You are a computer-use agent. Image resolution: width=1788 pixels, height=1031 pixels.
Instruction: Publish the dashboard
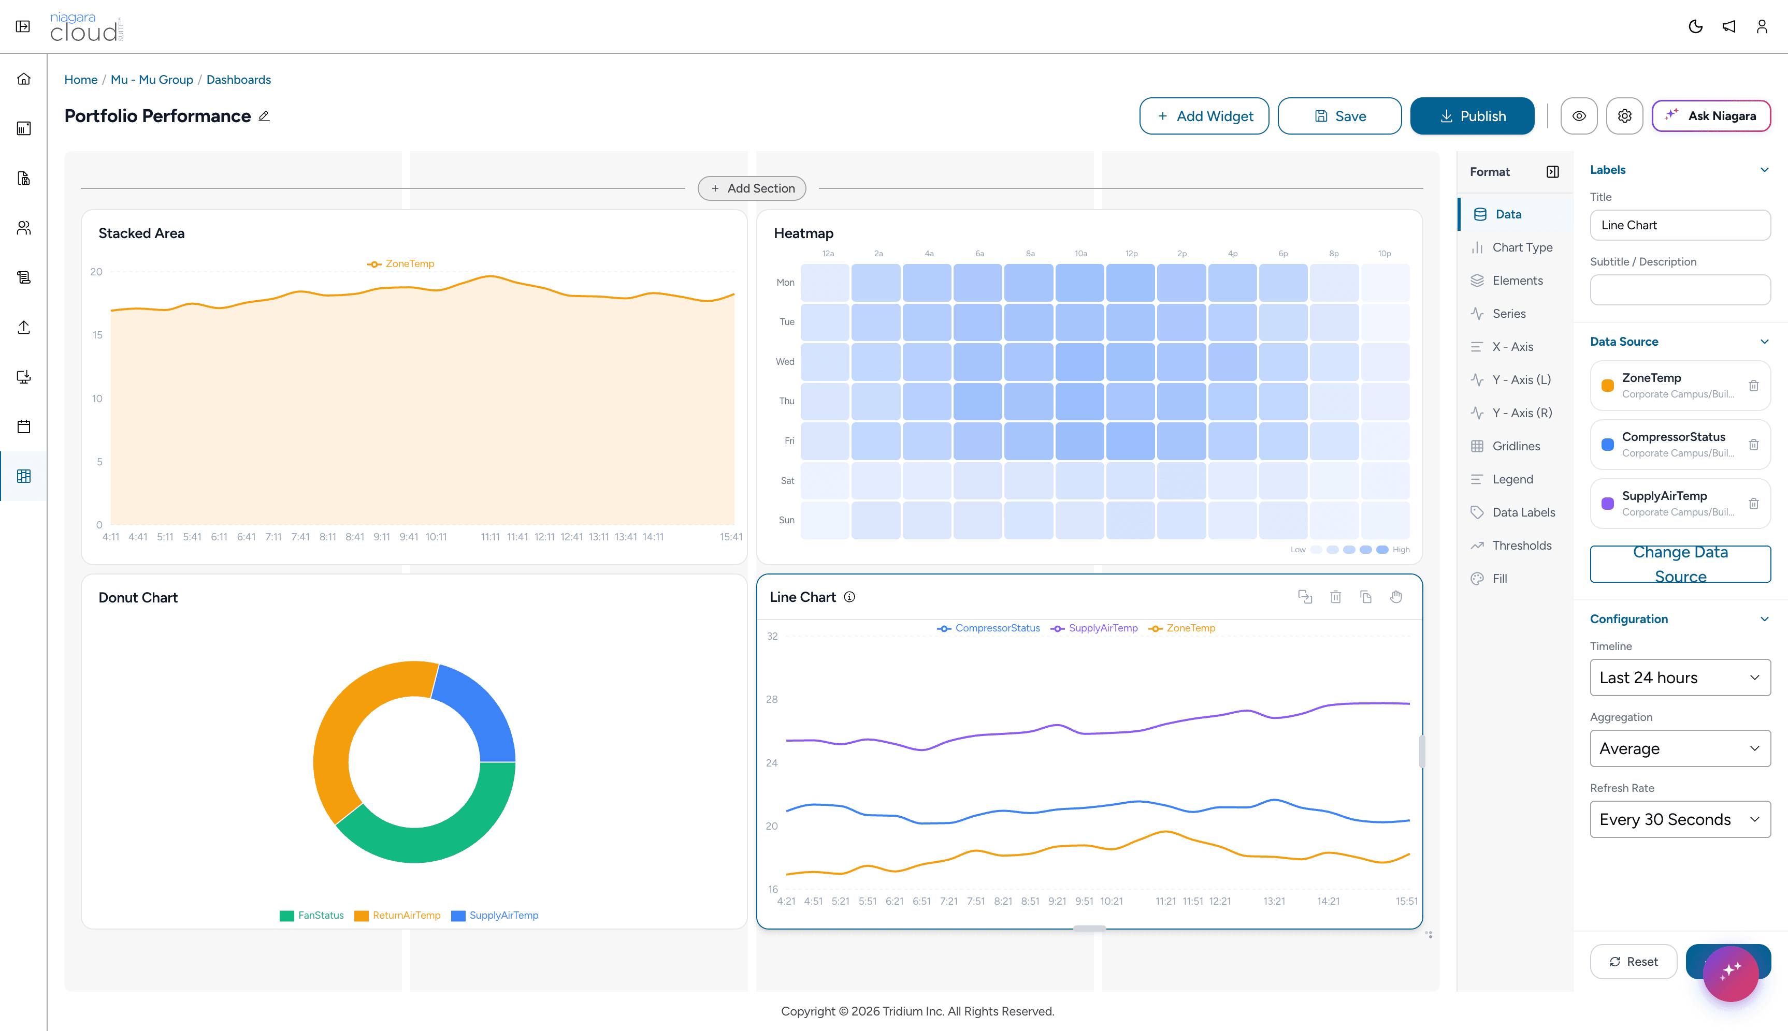[x=1472, y=116]
